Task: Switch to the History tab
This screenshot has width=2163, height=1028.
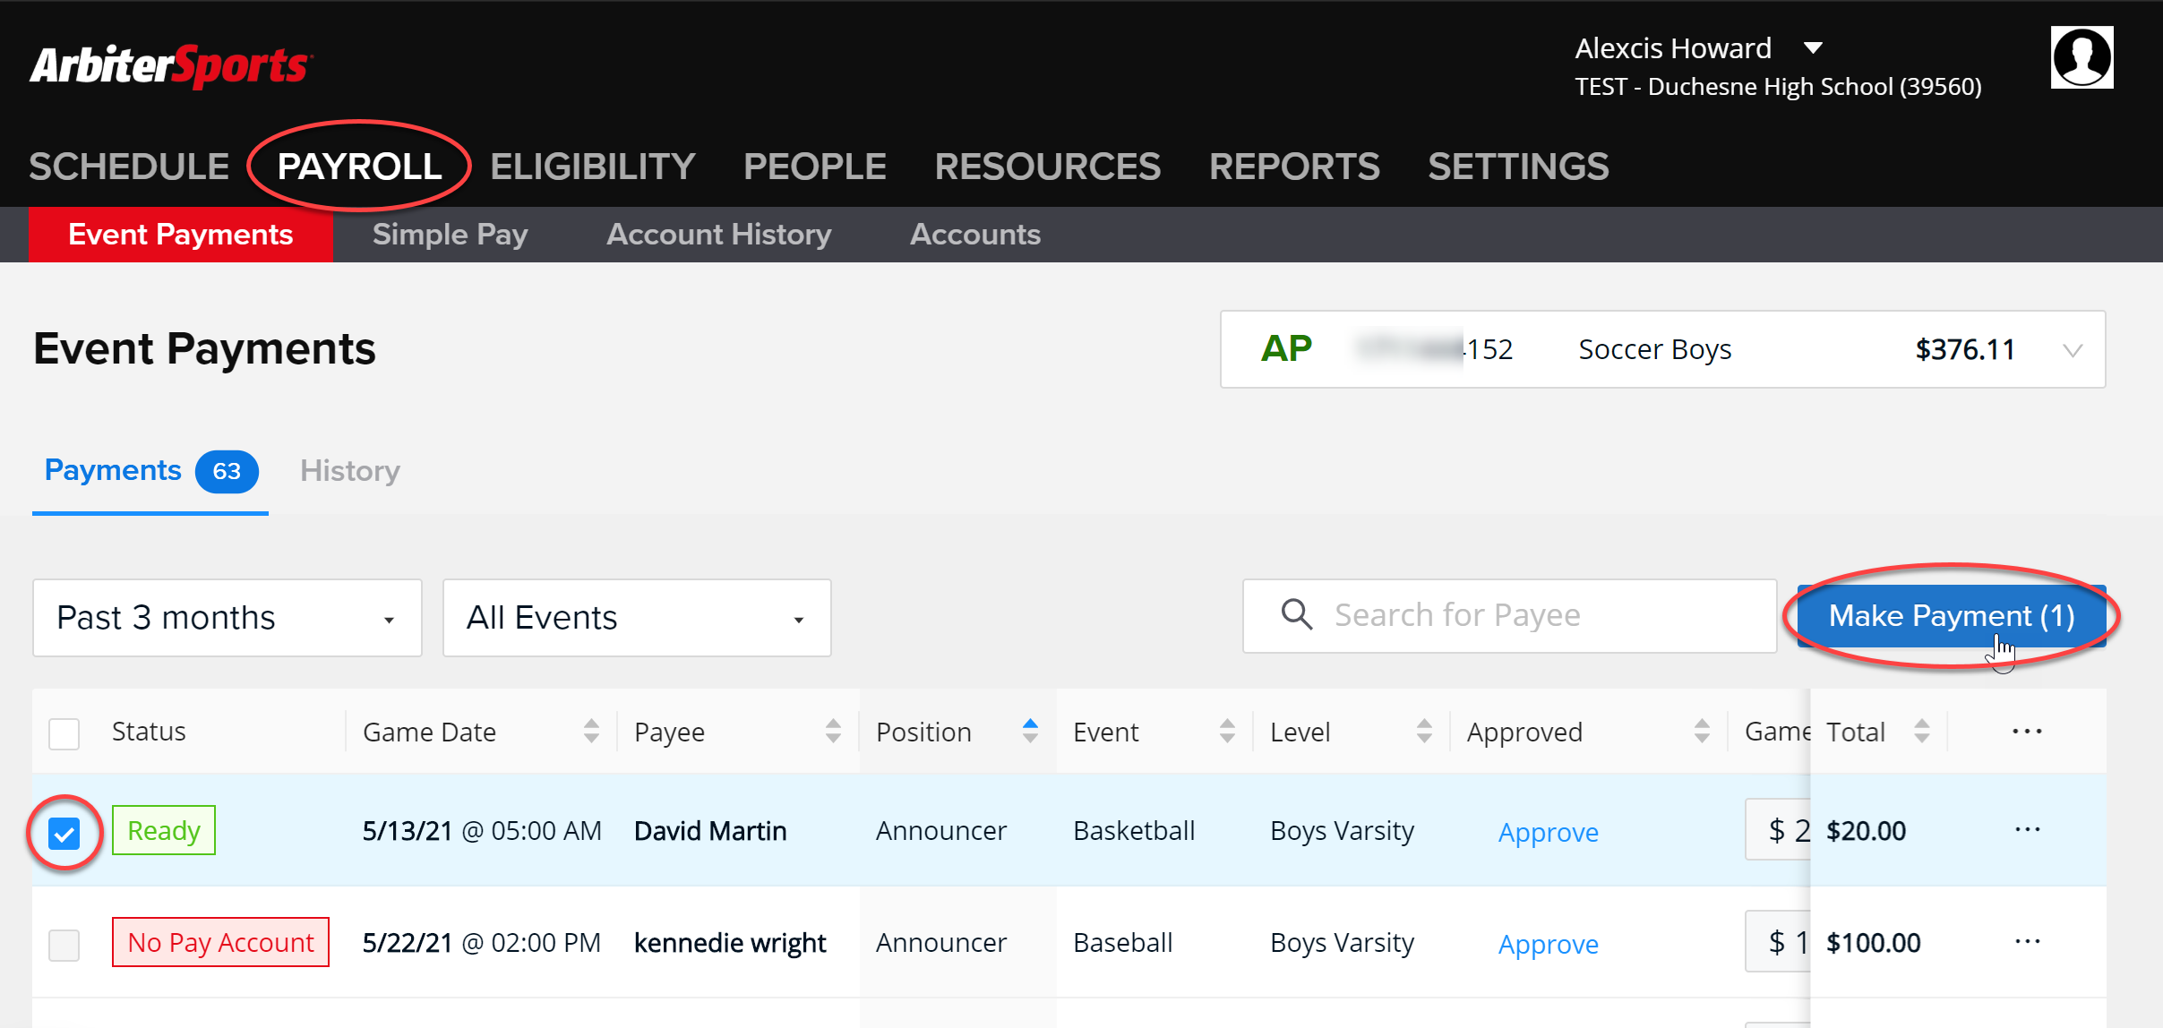Action: tap(350, 471)
